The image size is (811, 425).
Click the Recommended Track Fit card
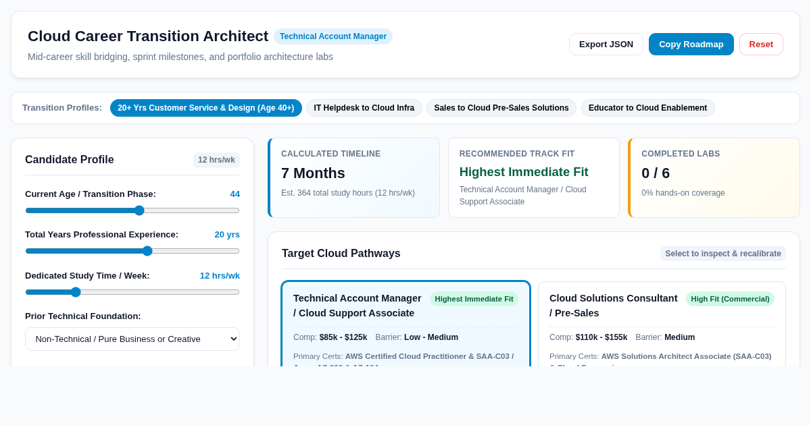click(x=534, y=177)
